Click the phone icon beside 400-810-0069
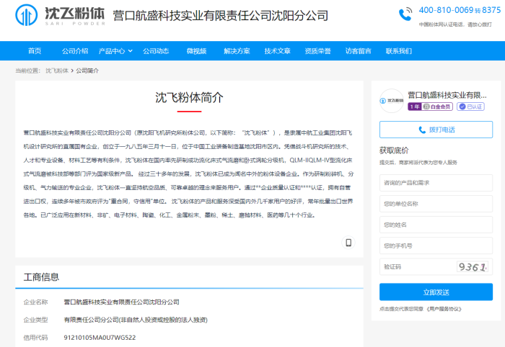Screen dimensions: 505x347 [406, 12]
